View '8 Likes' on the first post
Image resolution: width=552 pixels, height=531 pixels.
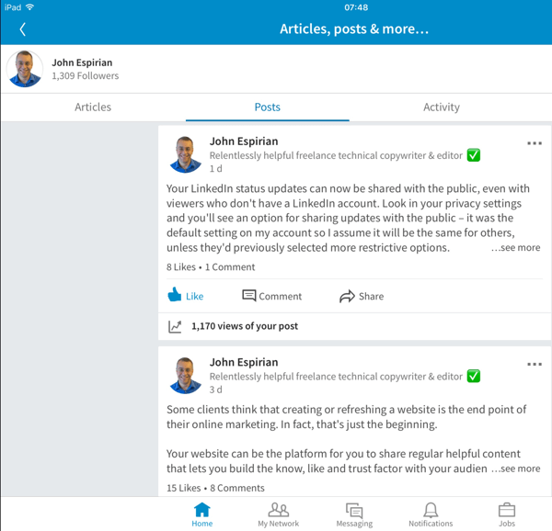[181, 266]
